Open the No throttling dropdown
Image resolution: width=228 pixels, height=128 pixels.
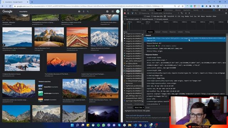(x=171, y=13)
